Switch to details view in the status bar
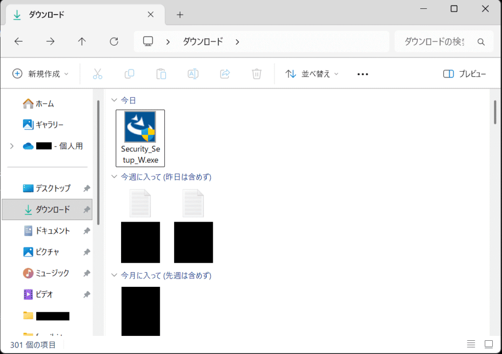The width and height of the screenshot is (502, 354). [472, 344]
